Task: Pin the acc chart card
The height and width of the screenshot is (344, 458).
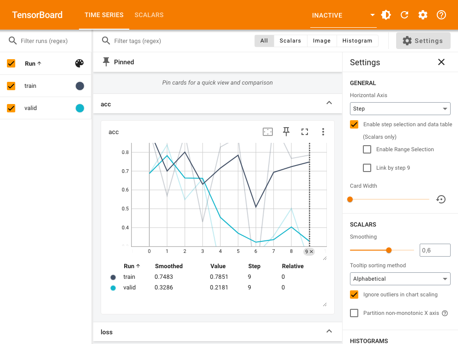Action: 286,132
